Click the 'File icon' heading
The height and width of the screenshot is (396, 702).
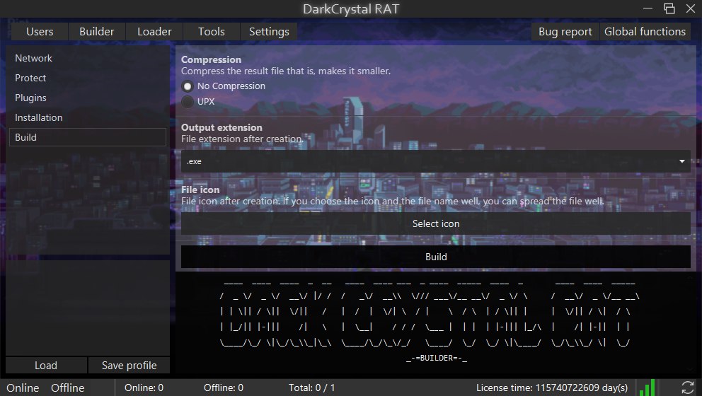coord(200,190)
